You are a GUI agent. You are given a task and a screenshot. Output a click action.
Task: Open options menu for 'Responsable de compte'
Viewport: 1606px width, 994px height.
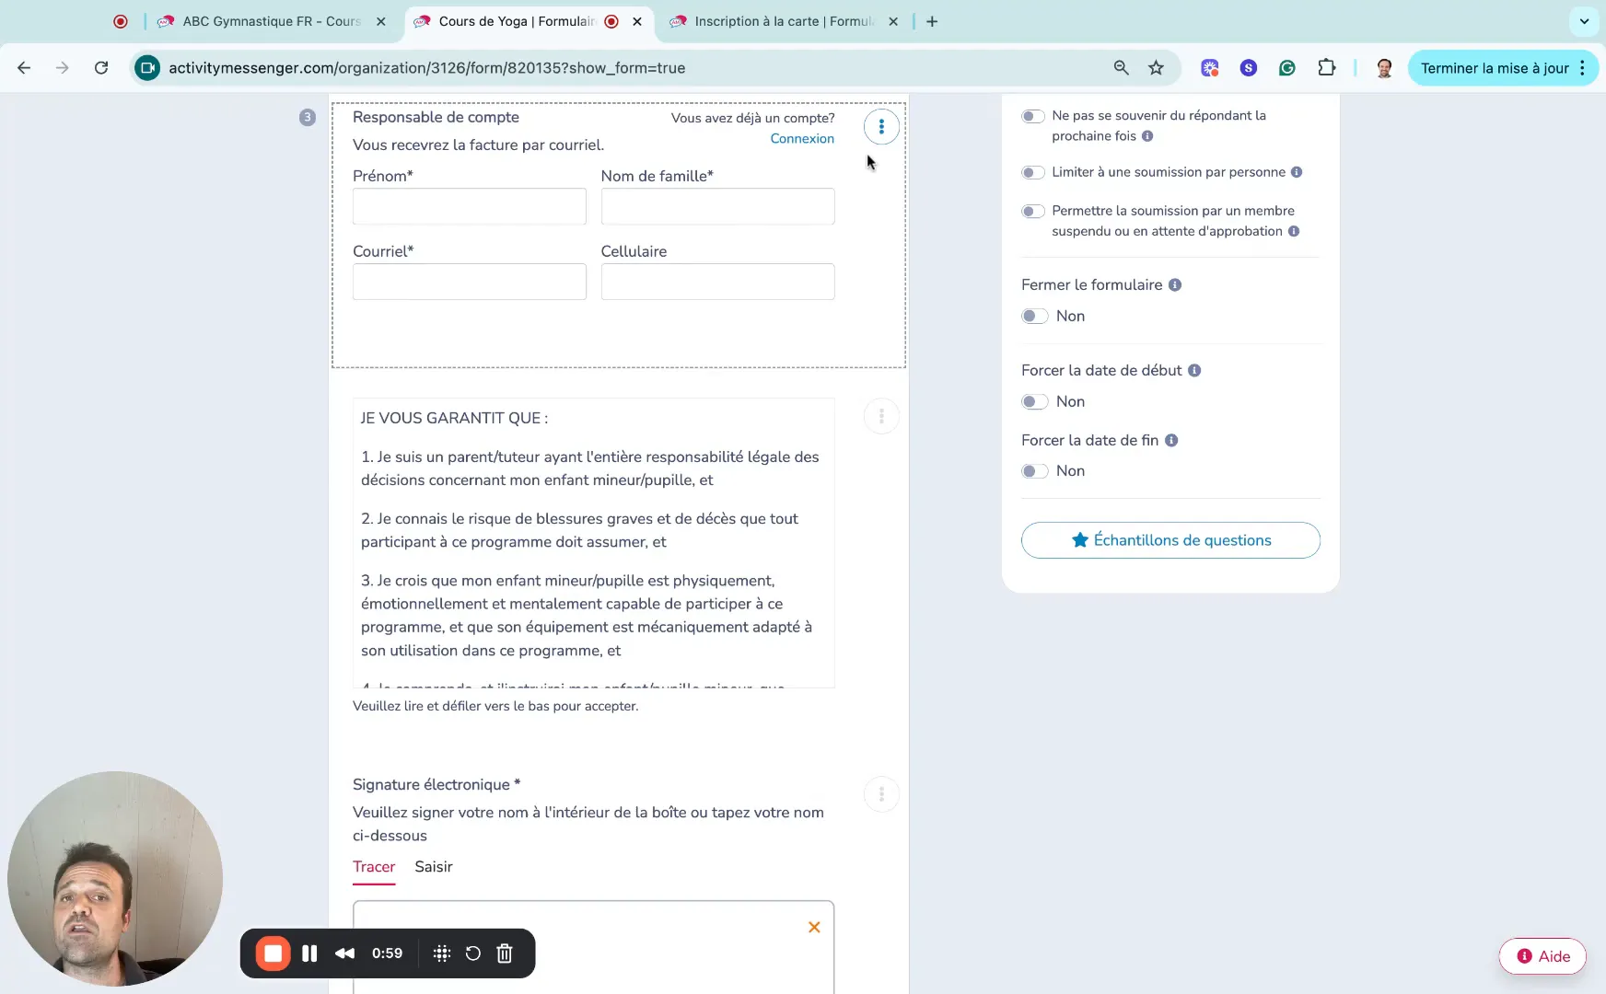tap(882, 127)
